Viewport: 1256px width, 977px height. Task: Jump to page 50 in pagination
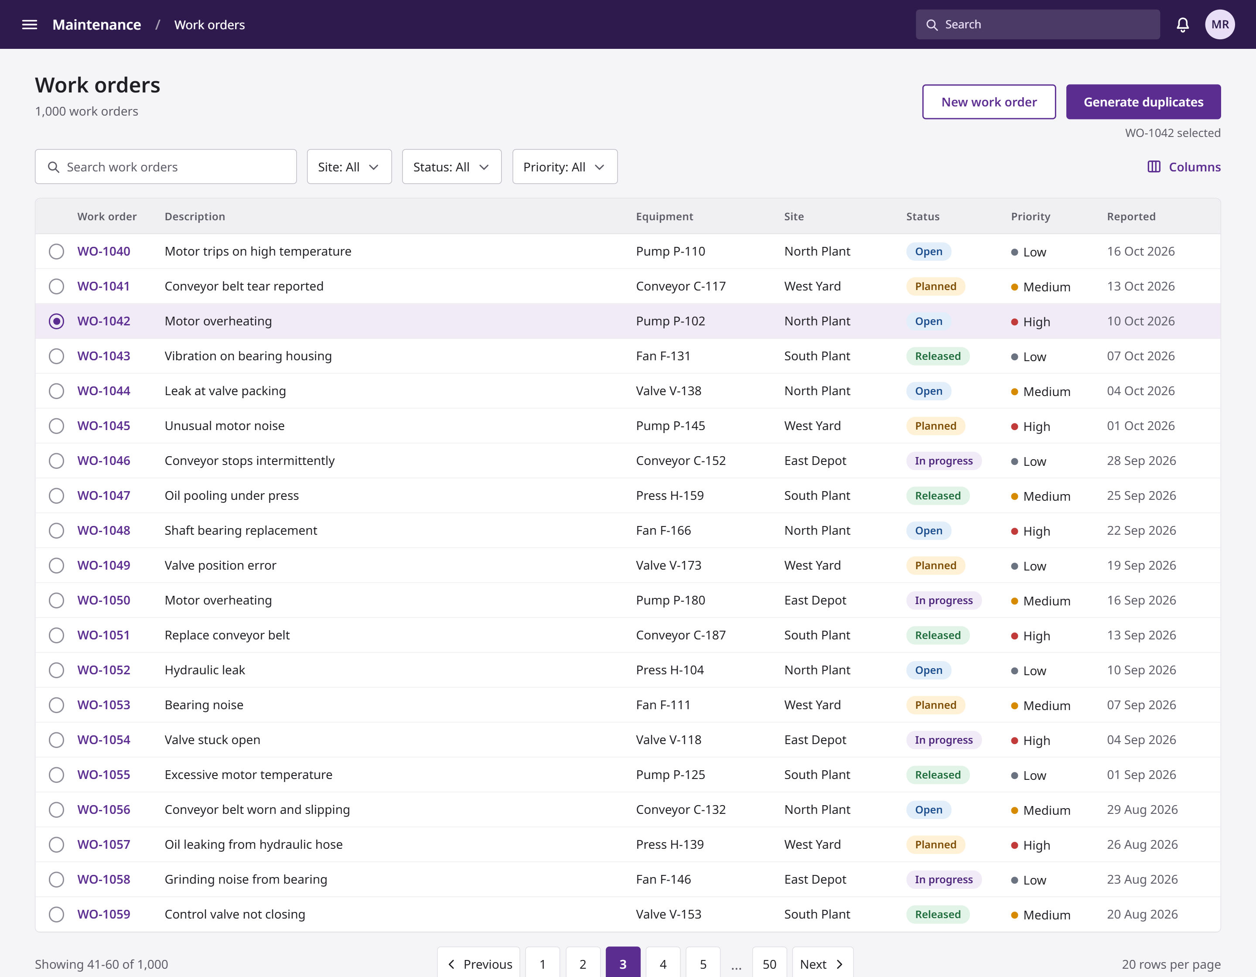tap(769, 964)
